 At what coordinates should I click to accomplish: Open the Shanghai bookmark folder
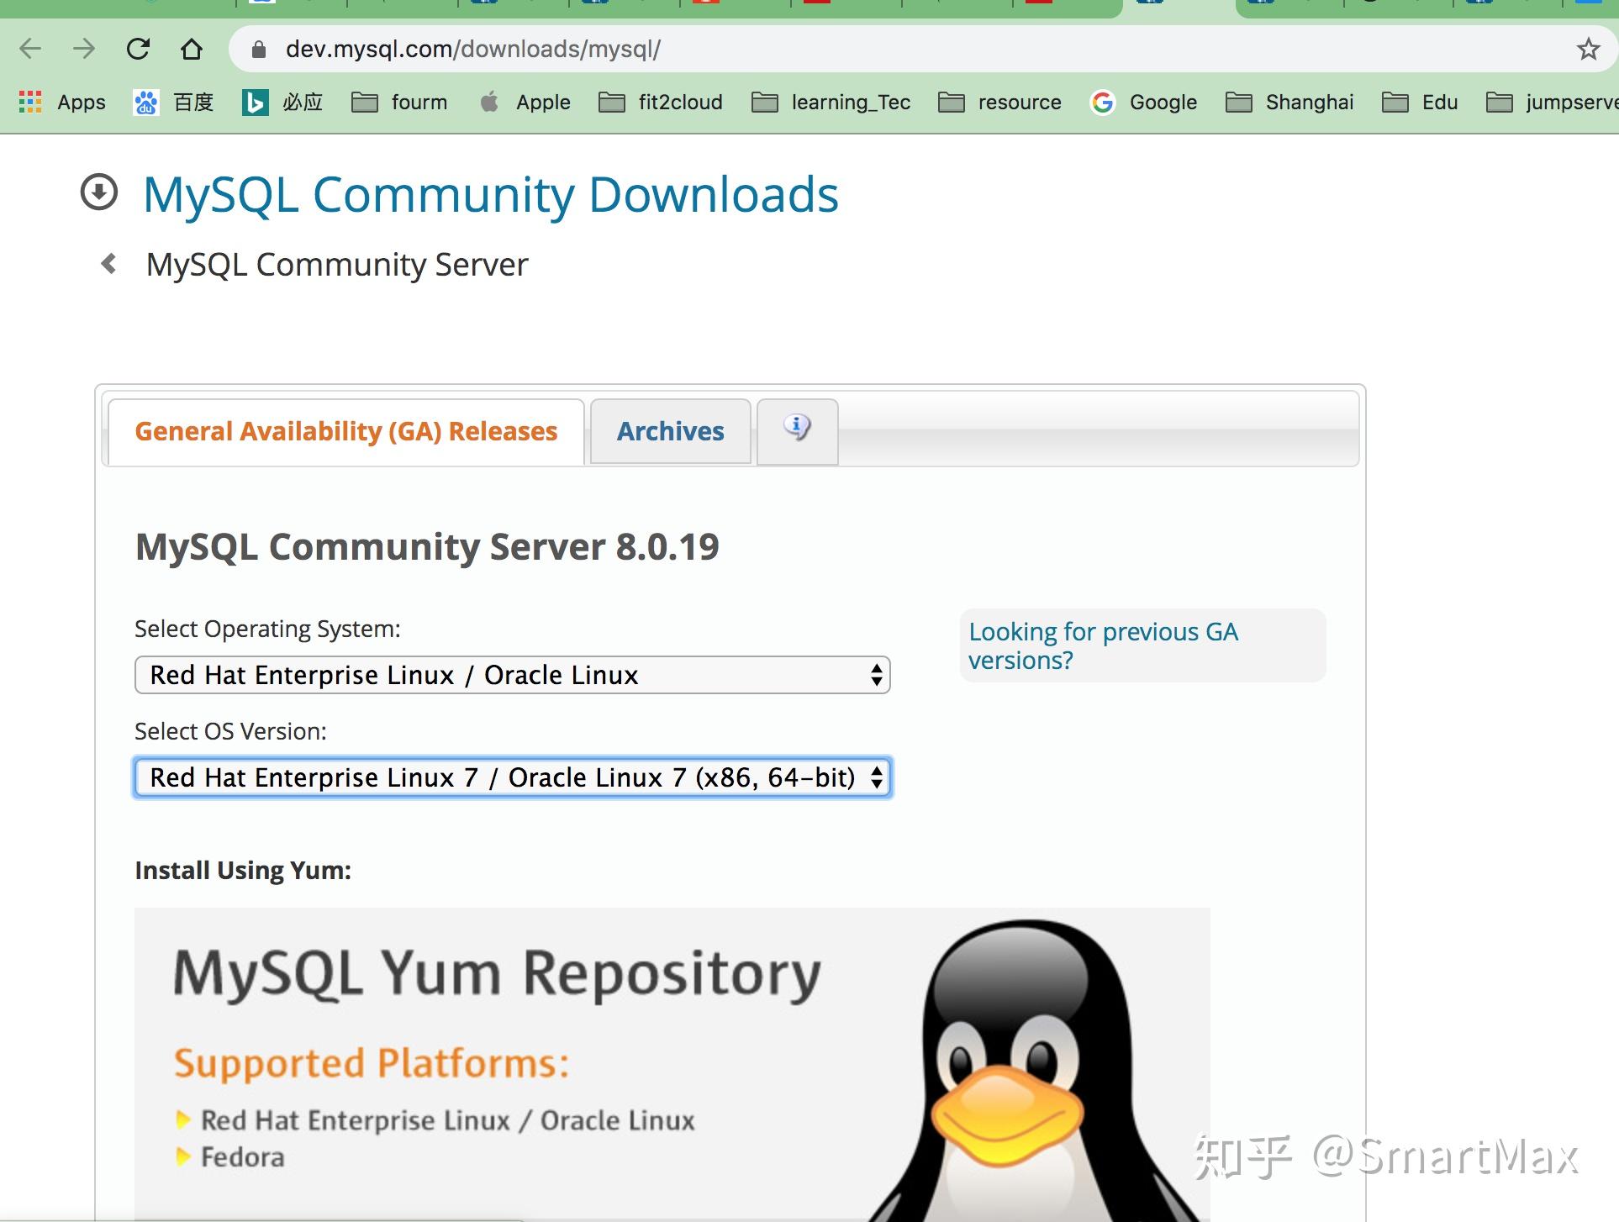point(1289,103)
